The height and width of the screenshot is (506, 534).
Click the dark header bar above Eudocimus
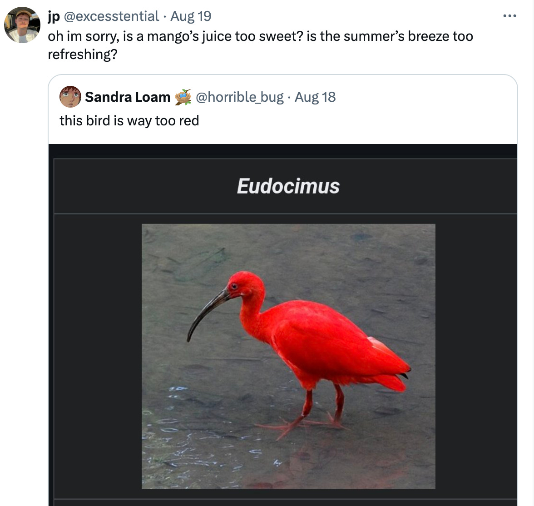point(283,151)
